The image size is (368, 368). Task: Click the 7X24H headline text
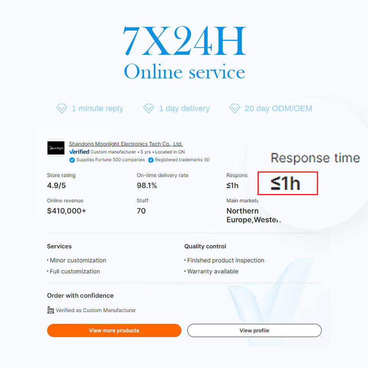coord(184,41)
